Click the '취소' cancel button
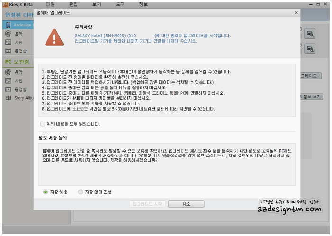Viewport: 332px width, 236px height. pyautogui.click(x=186, y=204)
